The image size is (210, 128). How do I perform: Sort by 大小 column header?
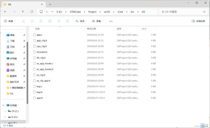tap(144, 29)
